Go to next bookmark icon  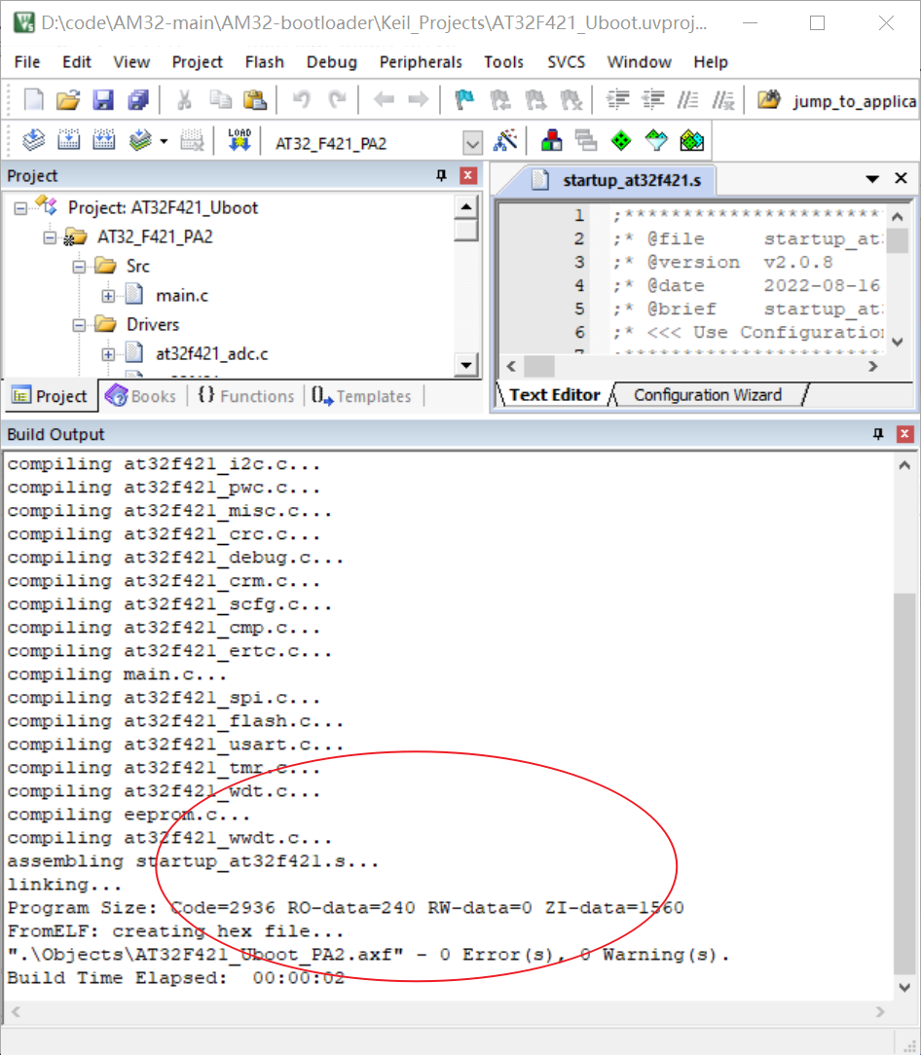pyautogui.click(x=535, y=100)
